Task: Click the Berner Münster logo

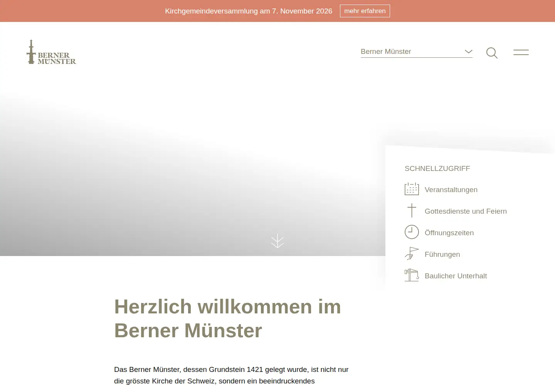Action: pos(51,52)
